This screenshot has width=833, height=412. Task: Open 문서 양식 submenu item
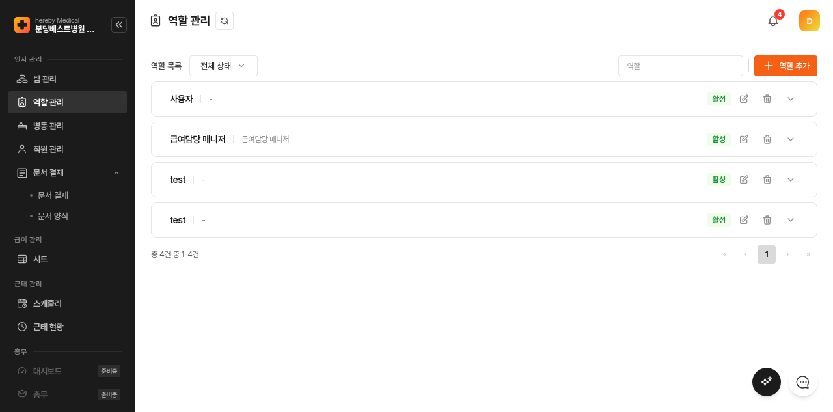coord(53,216)
